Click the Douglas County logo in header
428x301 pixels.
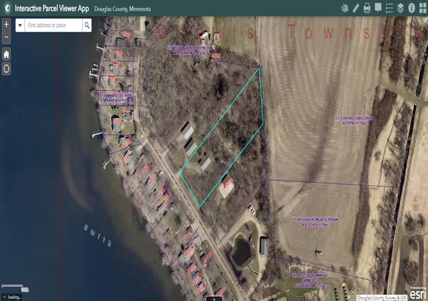click(7, 8)
